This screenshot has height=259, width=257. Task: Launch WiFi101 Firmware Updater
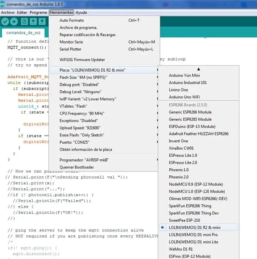(104, 60)
